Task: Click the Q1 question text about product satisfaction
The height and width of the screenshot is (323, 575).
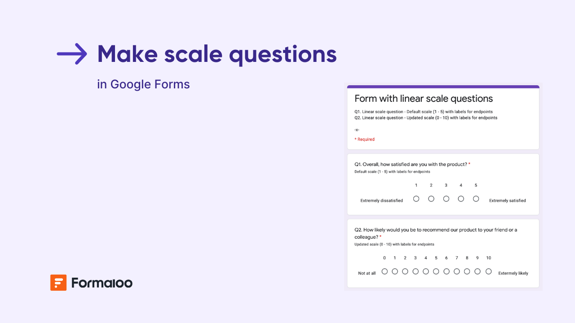Action: [411, 164]
